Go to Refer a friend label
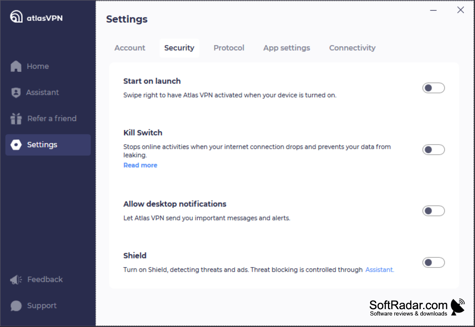The height and width of the screenshot is (327, 475). click(x=52, y=119)
